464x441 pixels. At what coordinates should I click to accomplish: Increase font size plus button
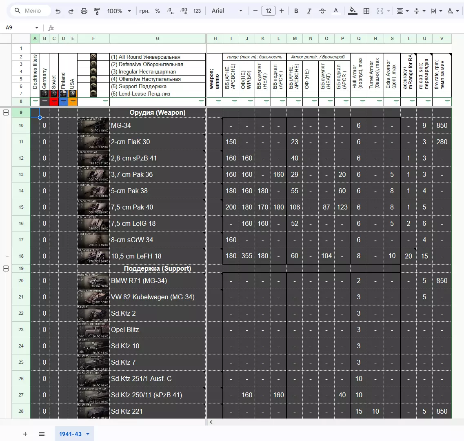pos(282,11)
